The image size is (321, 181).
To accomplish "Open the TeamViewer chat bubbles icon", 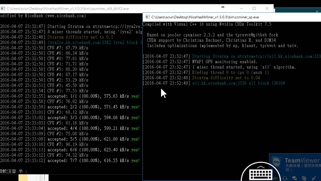I will click(294, 178).
